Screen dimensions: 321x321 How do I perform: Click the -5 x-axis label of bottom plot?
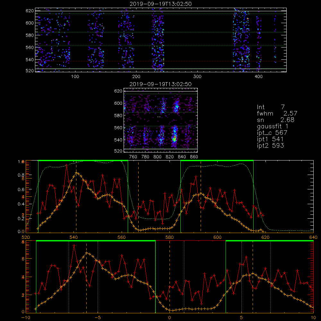tap(98, 318)
